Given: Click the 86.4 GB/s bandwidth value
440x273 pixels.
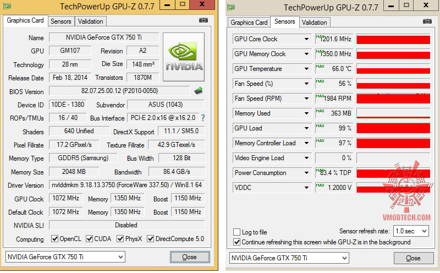Looking at the screenshot, I should click(177, 172).
